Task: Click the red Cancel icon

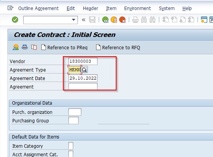Action: coord(122,20)
